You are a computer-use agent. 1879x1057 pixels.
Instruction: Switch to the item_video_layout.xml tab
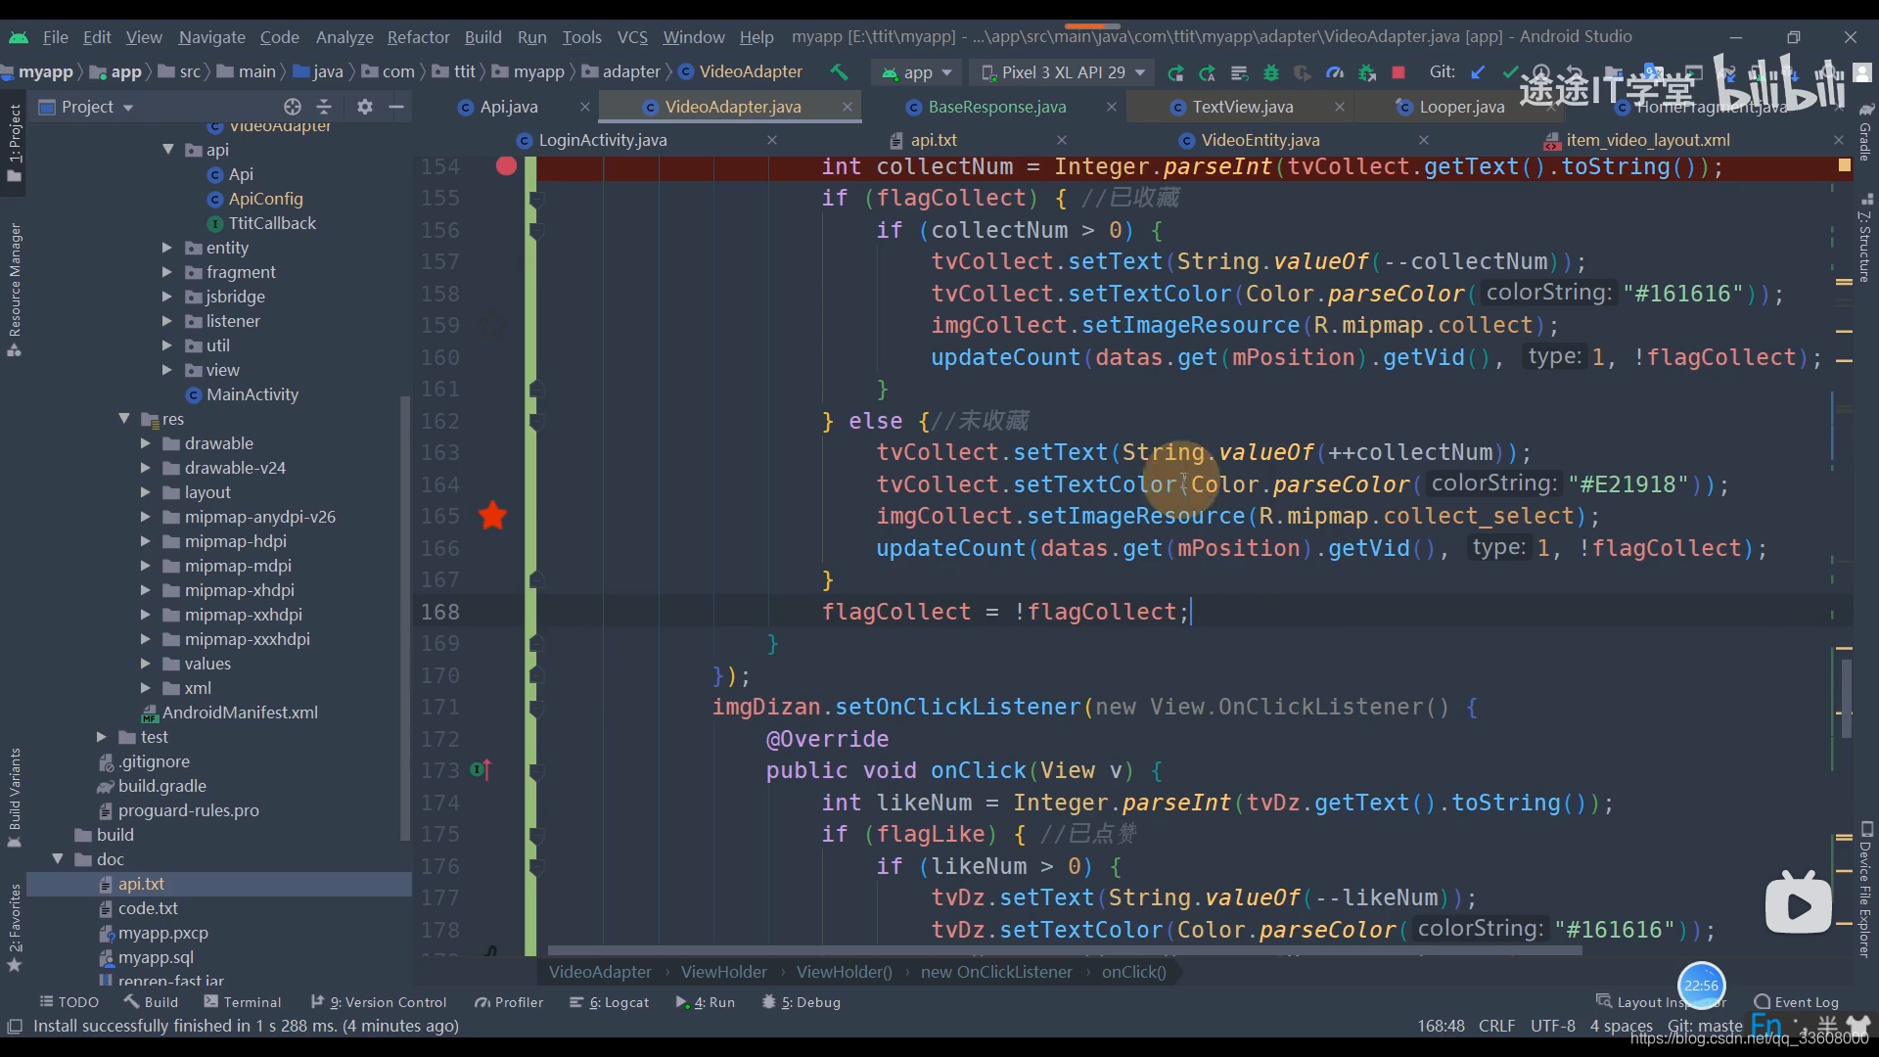[x=1647, y=140]
